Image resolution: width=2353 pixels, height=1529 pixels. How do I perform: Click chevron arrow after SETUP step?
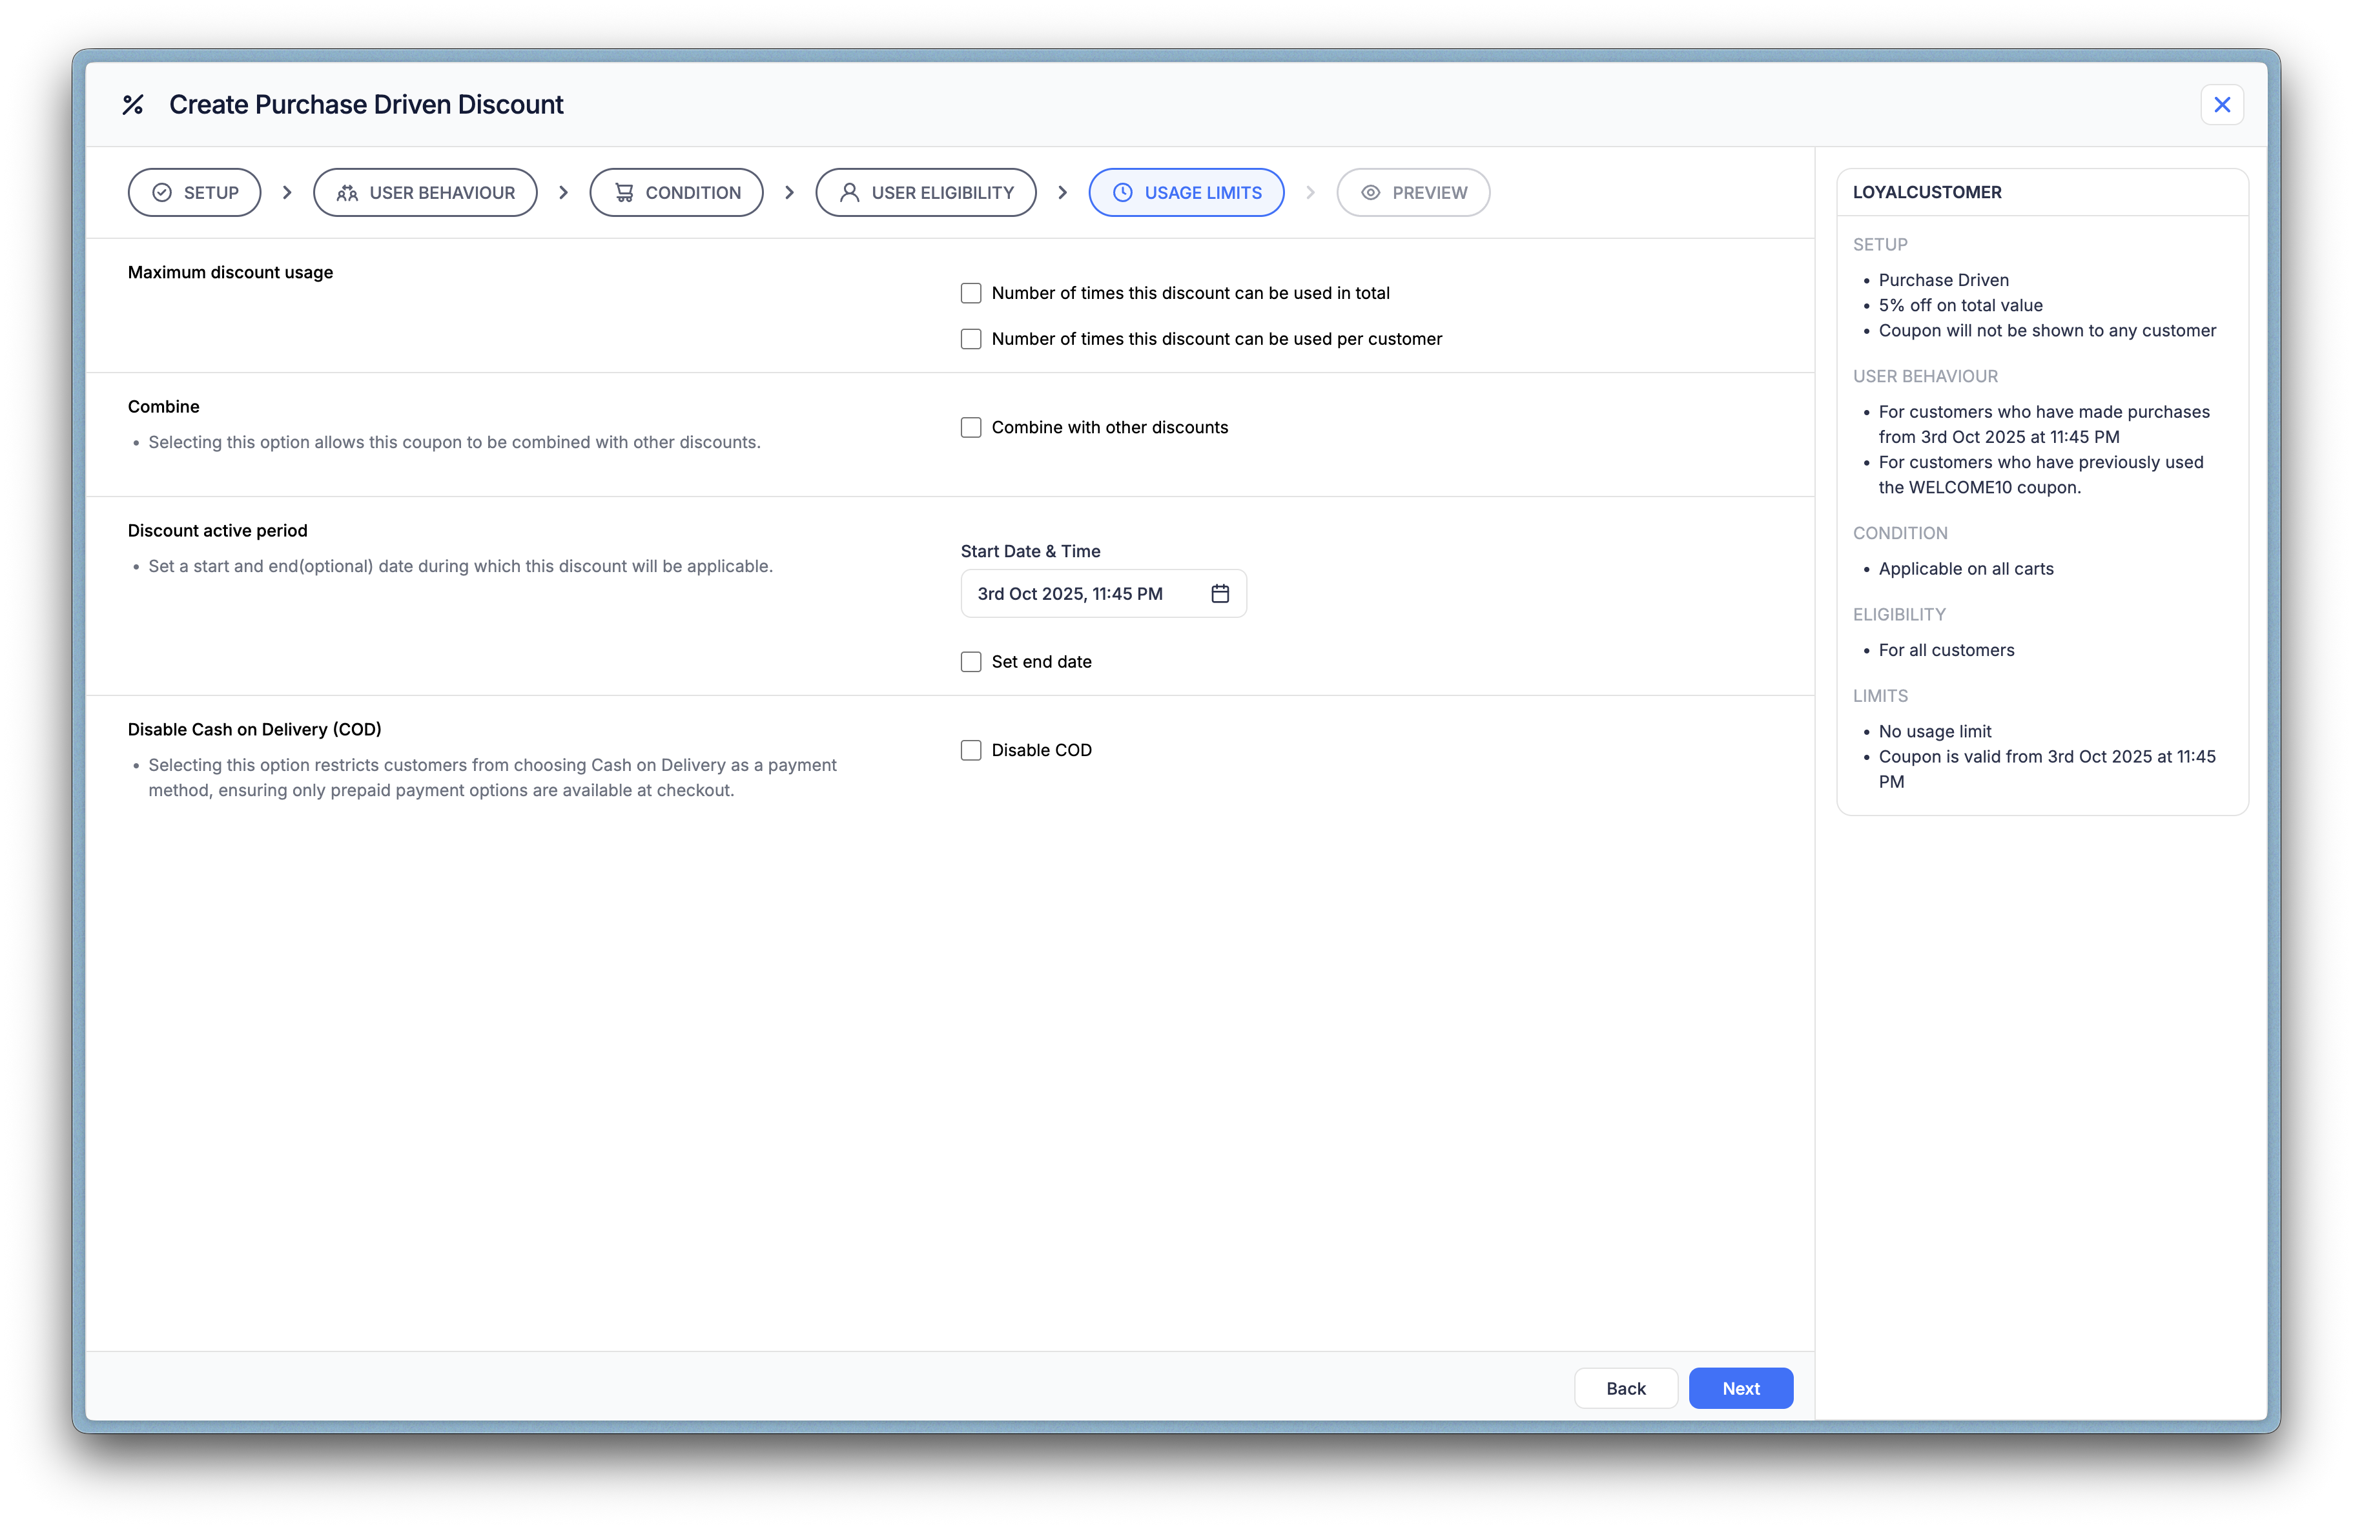pos(287,192)
